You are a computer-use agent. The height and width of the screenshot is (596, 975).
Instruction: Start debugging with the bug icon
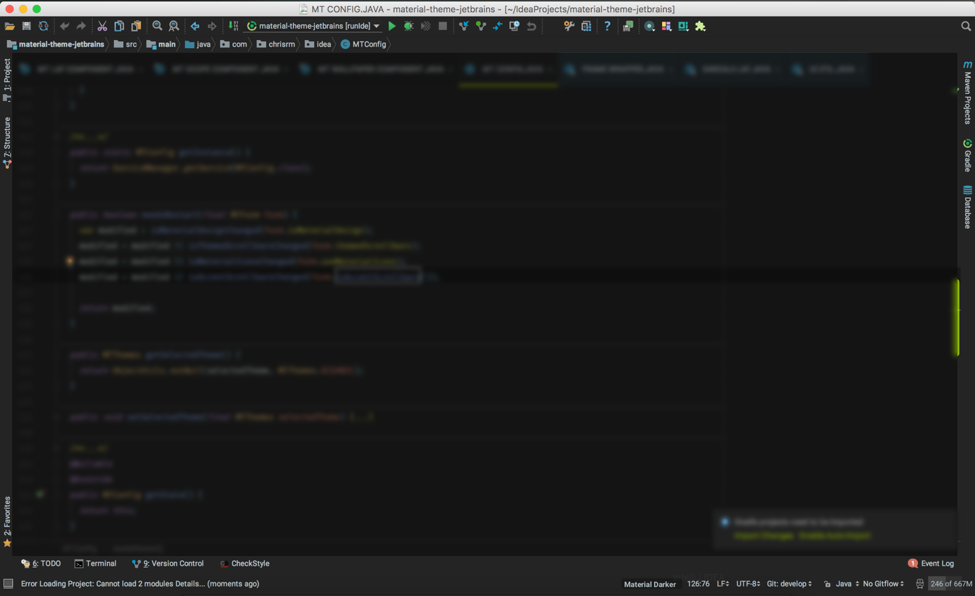408,26
